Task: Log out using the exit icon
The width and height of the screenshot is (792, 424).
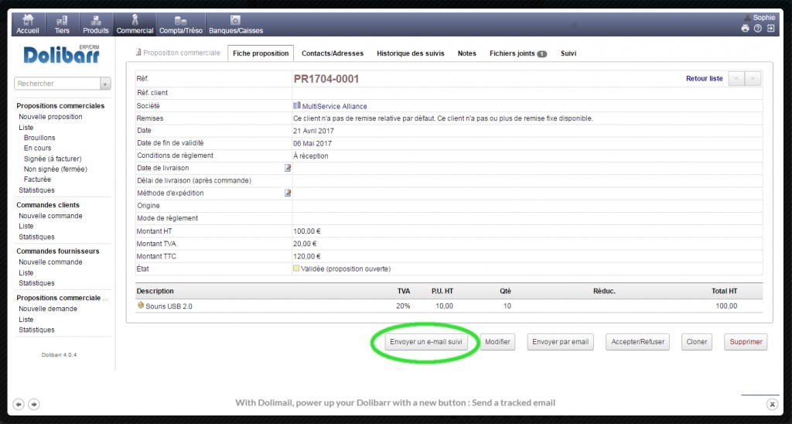Action: coord(770,29)
